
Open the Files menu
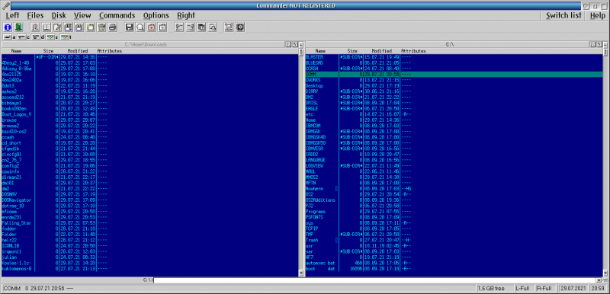click(35, 15)
